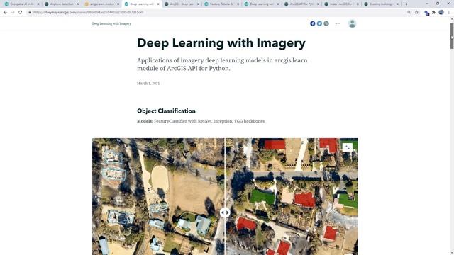Open the StoryMaps user account avatar
The image size is (454, 255).
[x=352, y=23]
